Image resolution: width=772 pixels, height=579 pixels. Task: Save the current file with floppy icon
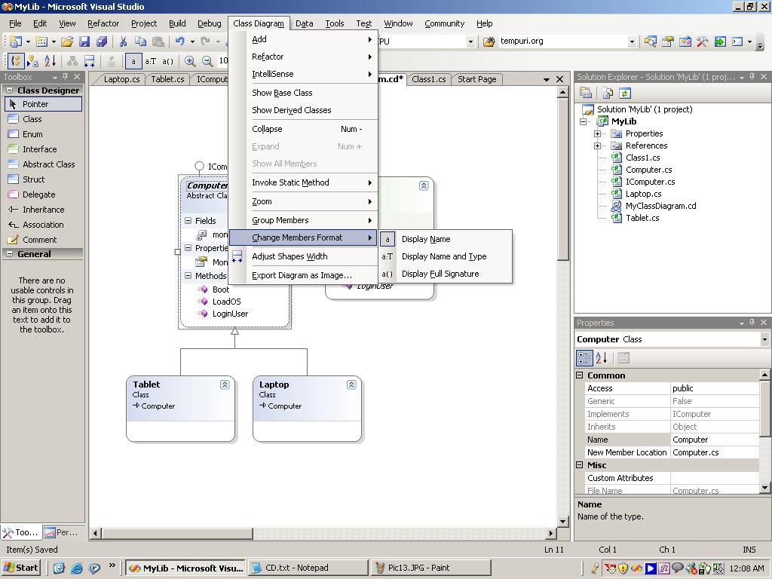pyautogui.click(x=84, y=42)
